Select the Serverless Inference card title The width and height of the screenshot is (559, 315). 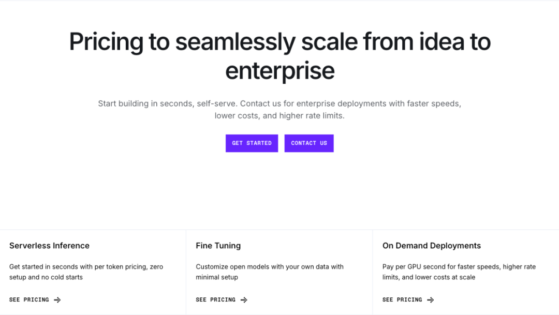pyautogui.click(x=49, y=246)
